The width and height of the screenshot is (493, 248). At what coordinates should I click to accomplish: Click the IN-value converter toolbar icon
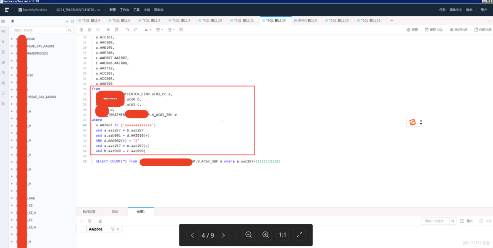pos(182,30)
